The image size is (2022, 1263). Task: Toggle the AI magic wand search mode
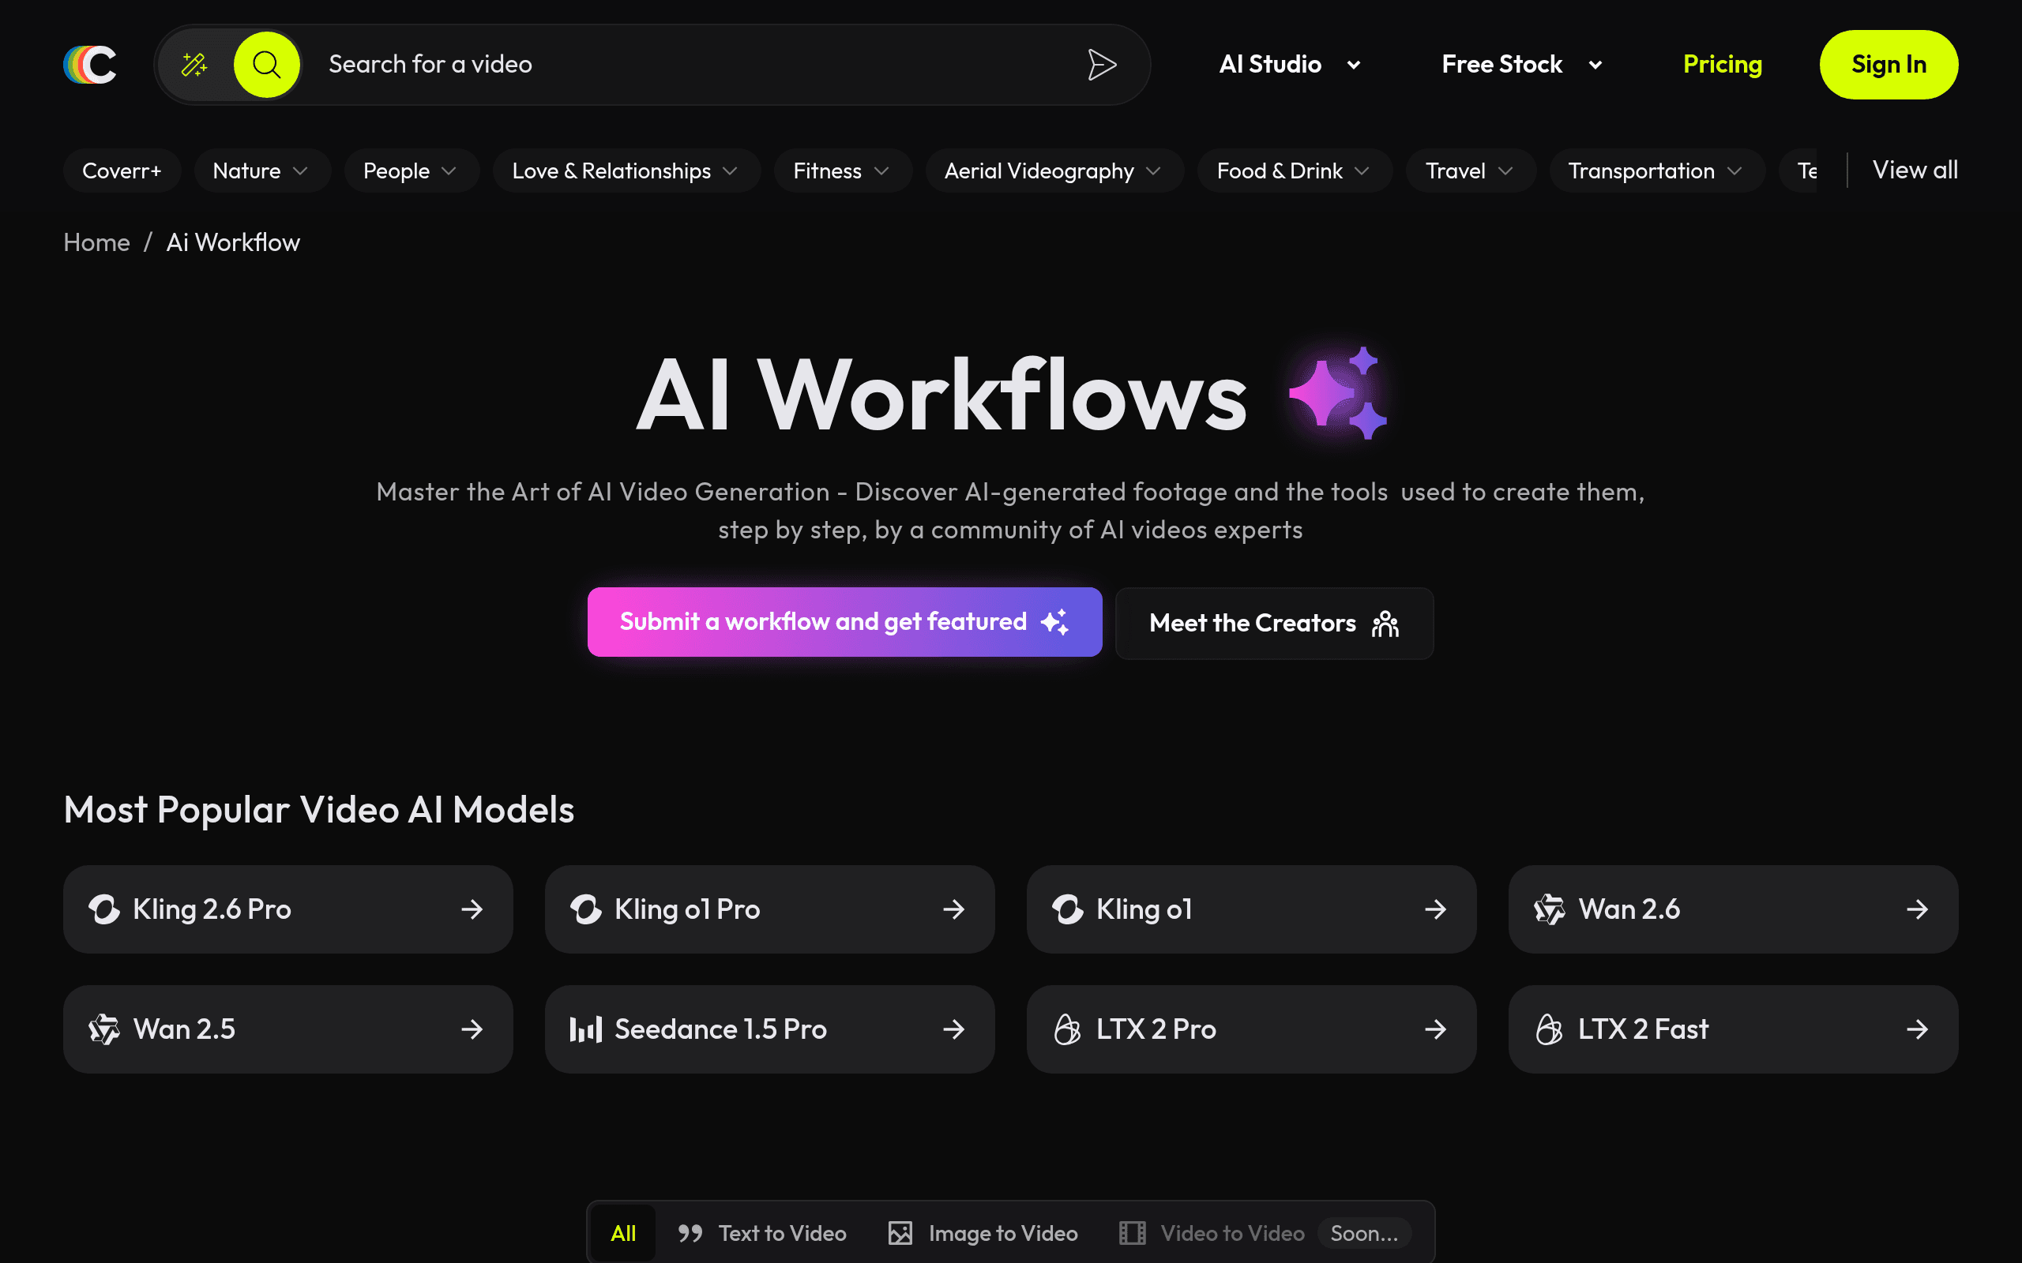tap(194, 64)
